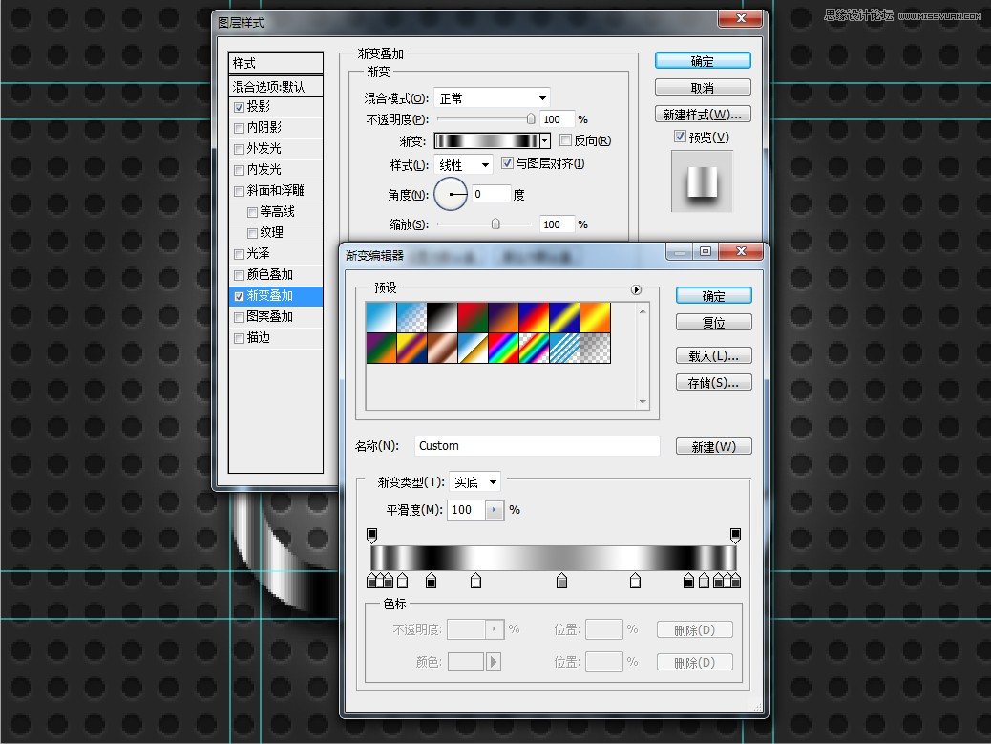The height and width of the screenshot is (744, 991).
Task: Click the opacity (不透明度) slider handle
Action: tap(531, 119)
